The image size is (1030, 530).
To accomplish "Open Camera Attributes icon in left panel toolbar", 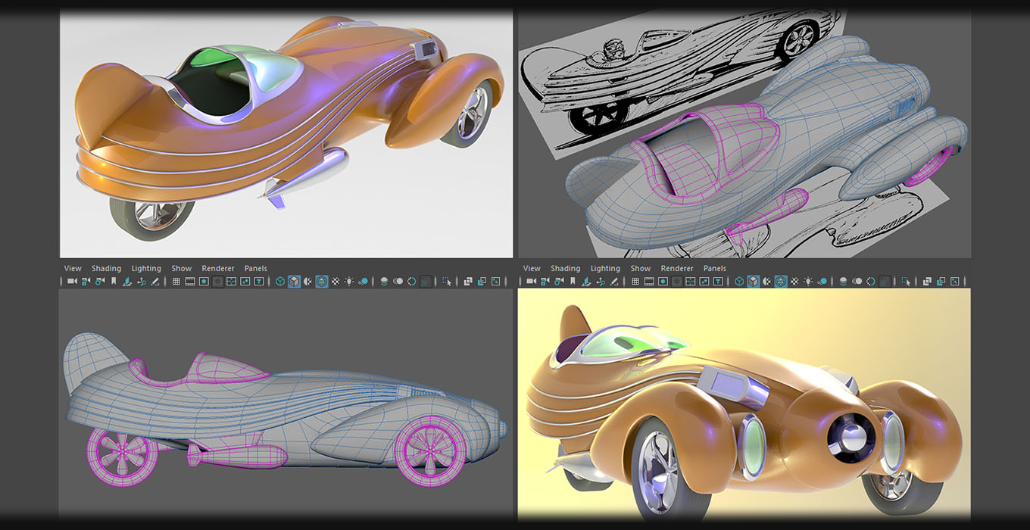I will point(100,281).
